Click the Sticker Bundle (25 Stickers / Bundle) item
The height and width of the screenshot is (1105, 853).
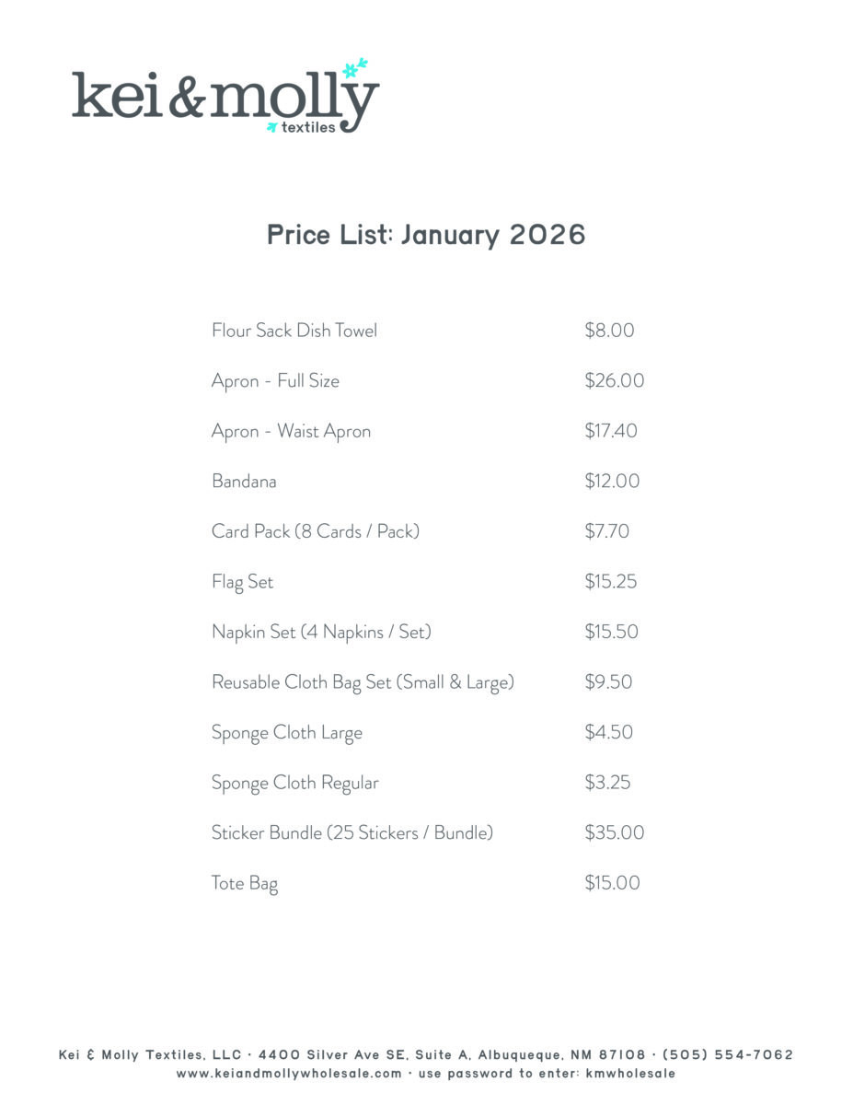click(352, 833)
